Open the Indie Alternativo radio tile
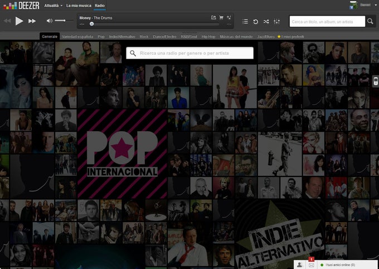The width and height of the screenshot is (379, 269). [x=280, y=234]
